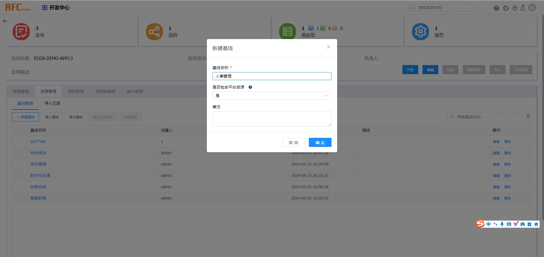The height and width of the screenshot is (257, 544).
Task: Open the help question mark in header
Action: (515, 8)
